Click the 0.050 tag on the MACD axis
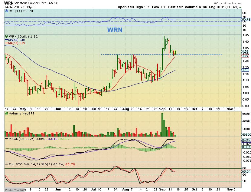The height and width of the screenshot is (192, 251). tap(246, 140)
